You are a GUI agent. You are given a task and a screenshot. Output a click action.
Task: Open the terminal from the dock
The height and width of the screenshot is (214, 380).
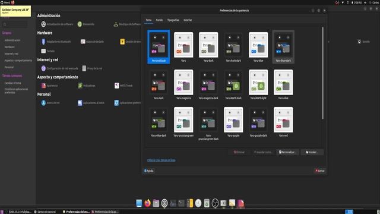[181, 203]
